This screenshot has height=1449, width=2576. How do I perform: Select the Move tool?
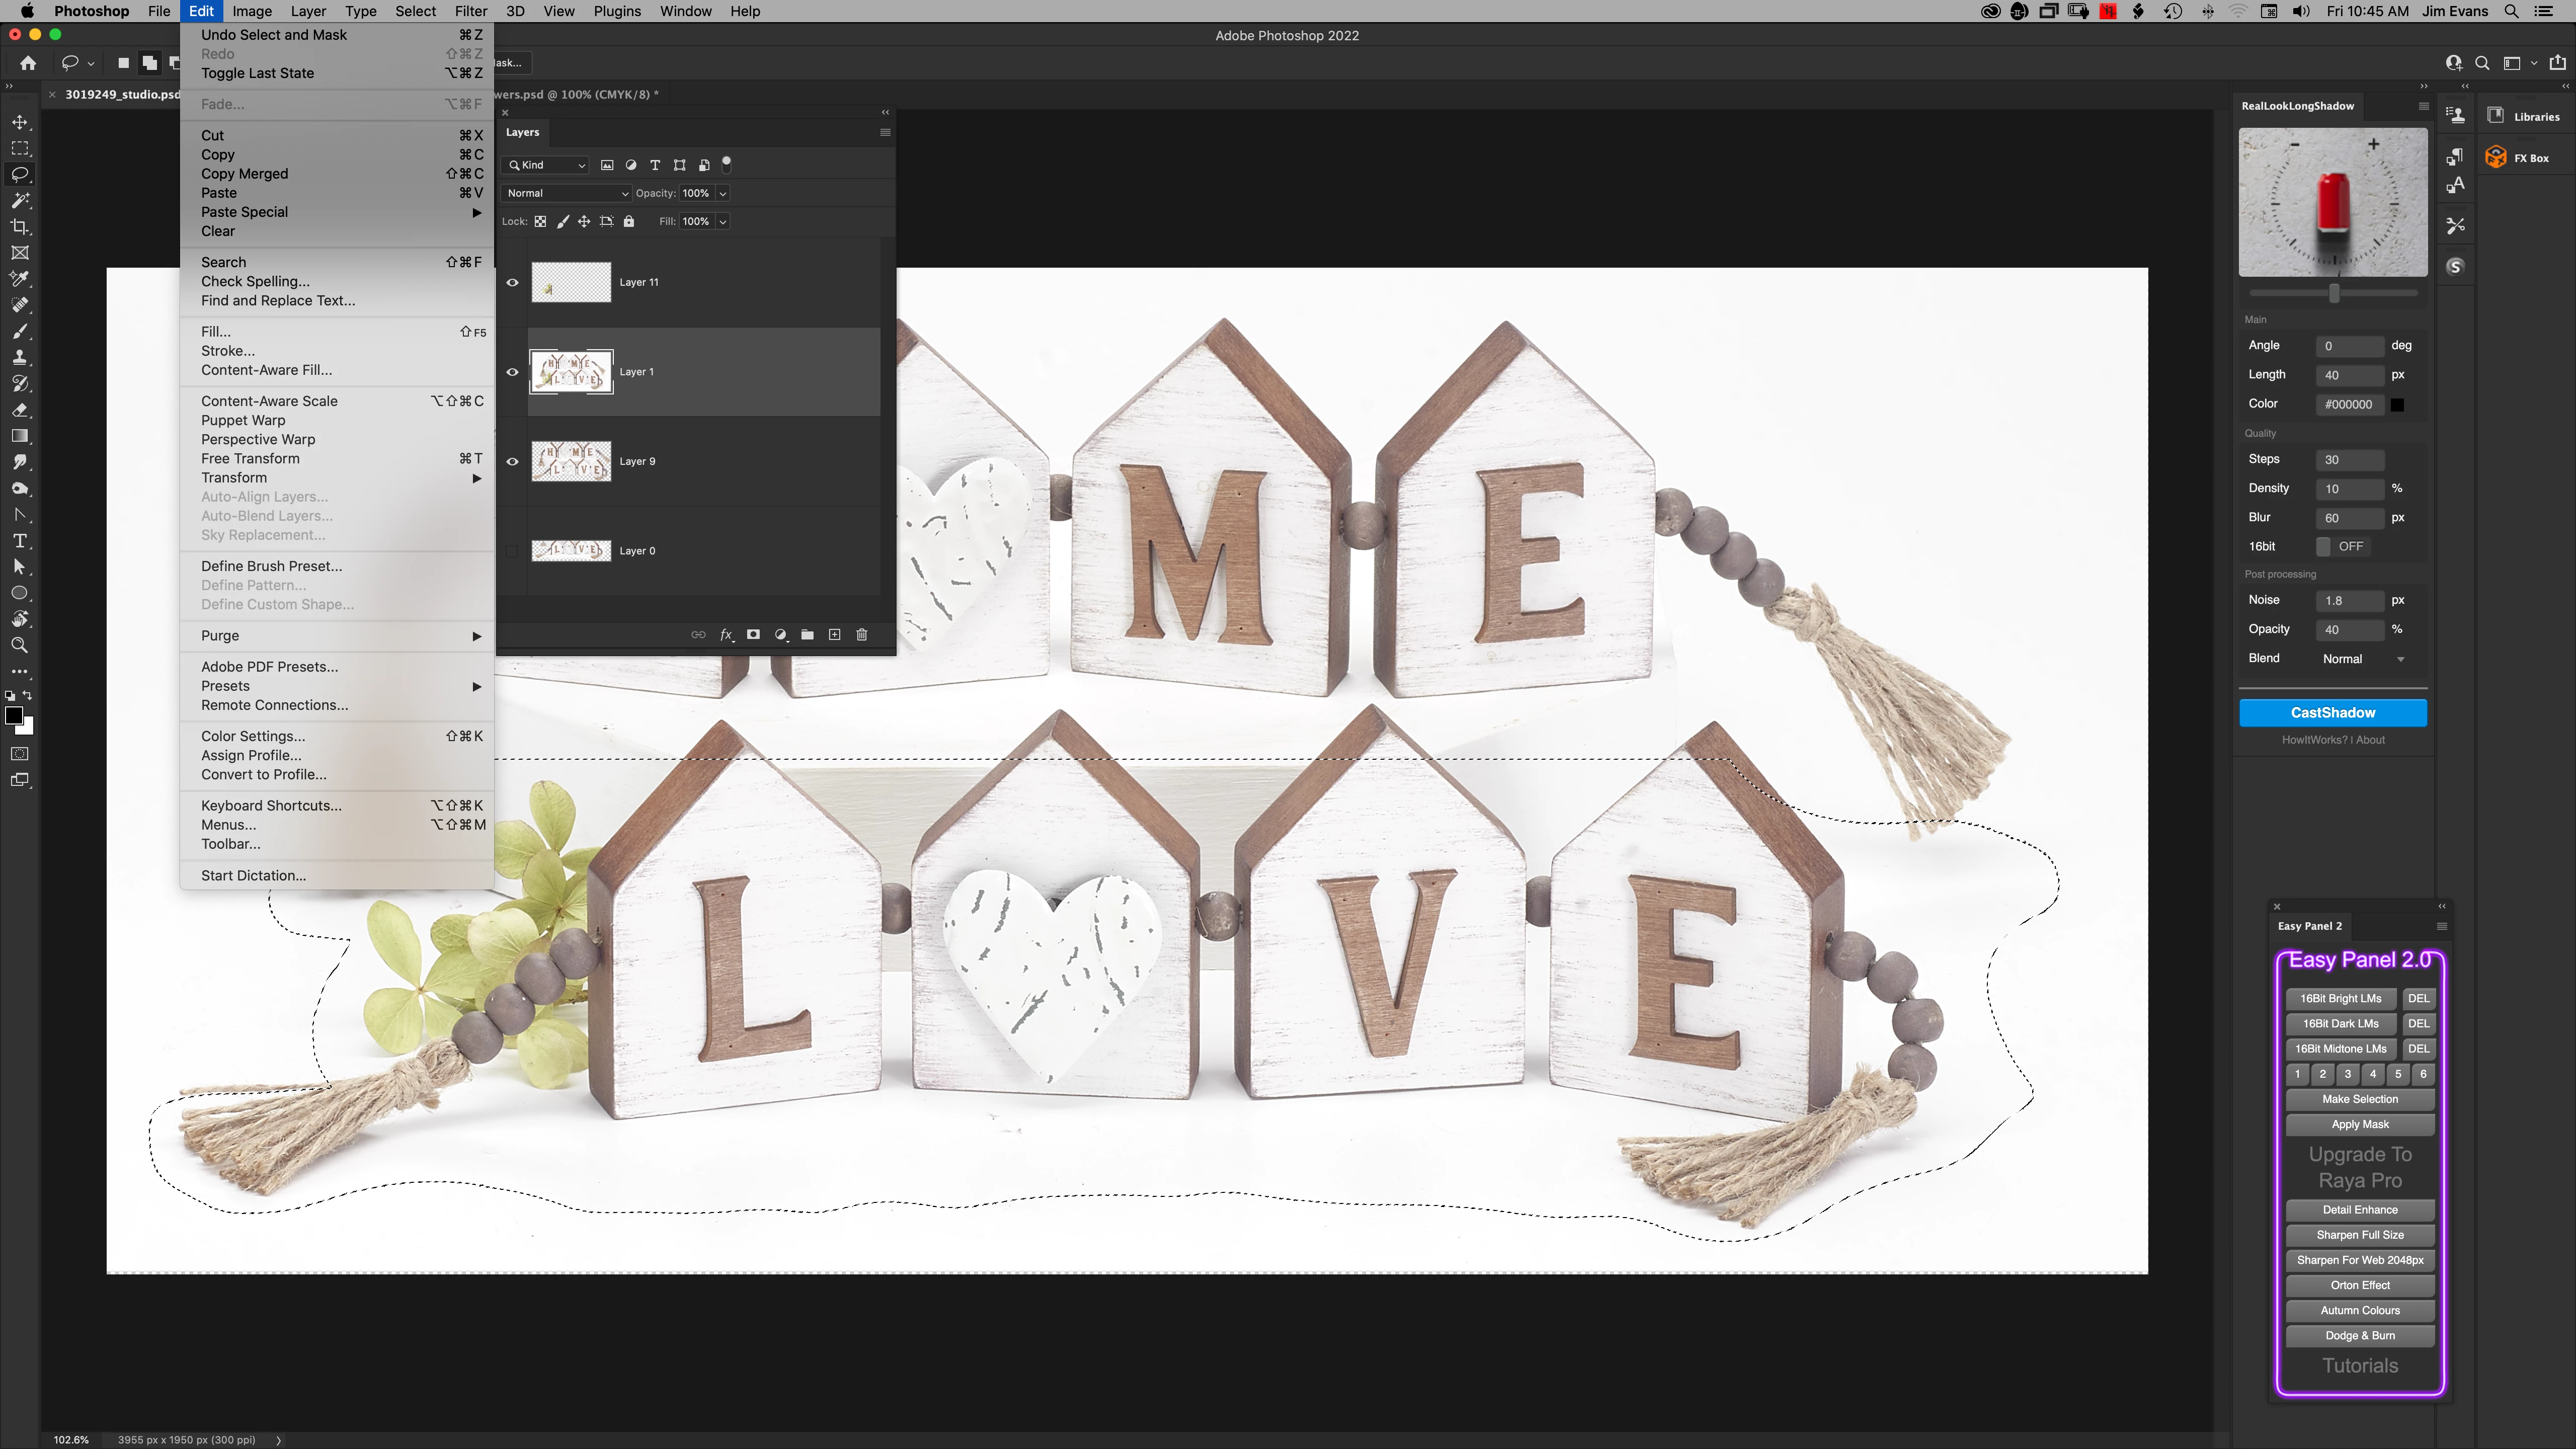pos(20,122)
